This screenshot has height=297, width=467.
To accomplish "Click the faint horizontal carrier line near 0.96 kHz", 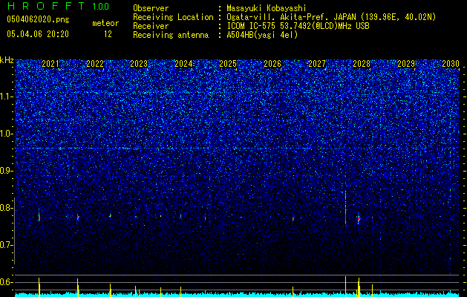I will (237, 148).
